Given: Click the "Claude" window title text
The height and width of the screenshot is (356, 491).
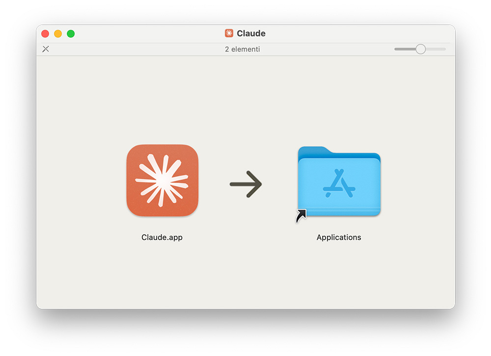Looking at the screenshot, I should [251, 33].
